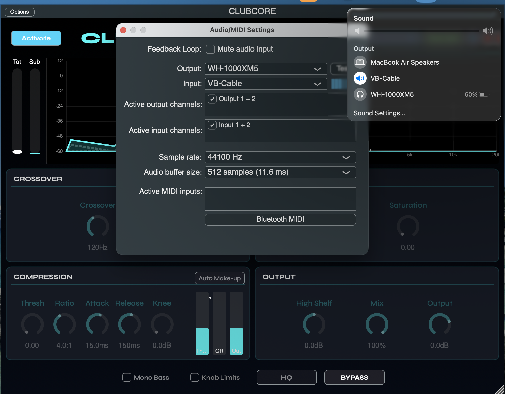This screenshot has width=505, height=394.
Task: Open the Audio buffer size dropdown
Action: 280,172
